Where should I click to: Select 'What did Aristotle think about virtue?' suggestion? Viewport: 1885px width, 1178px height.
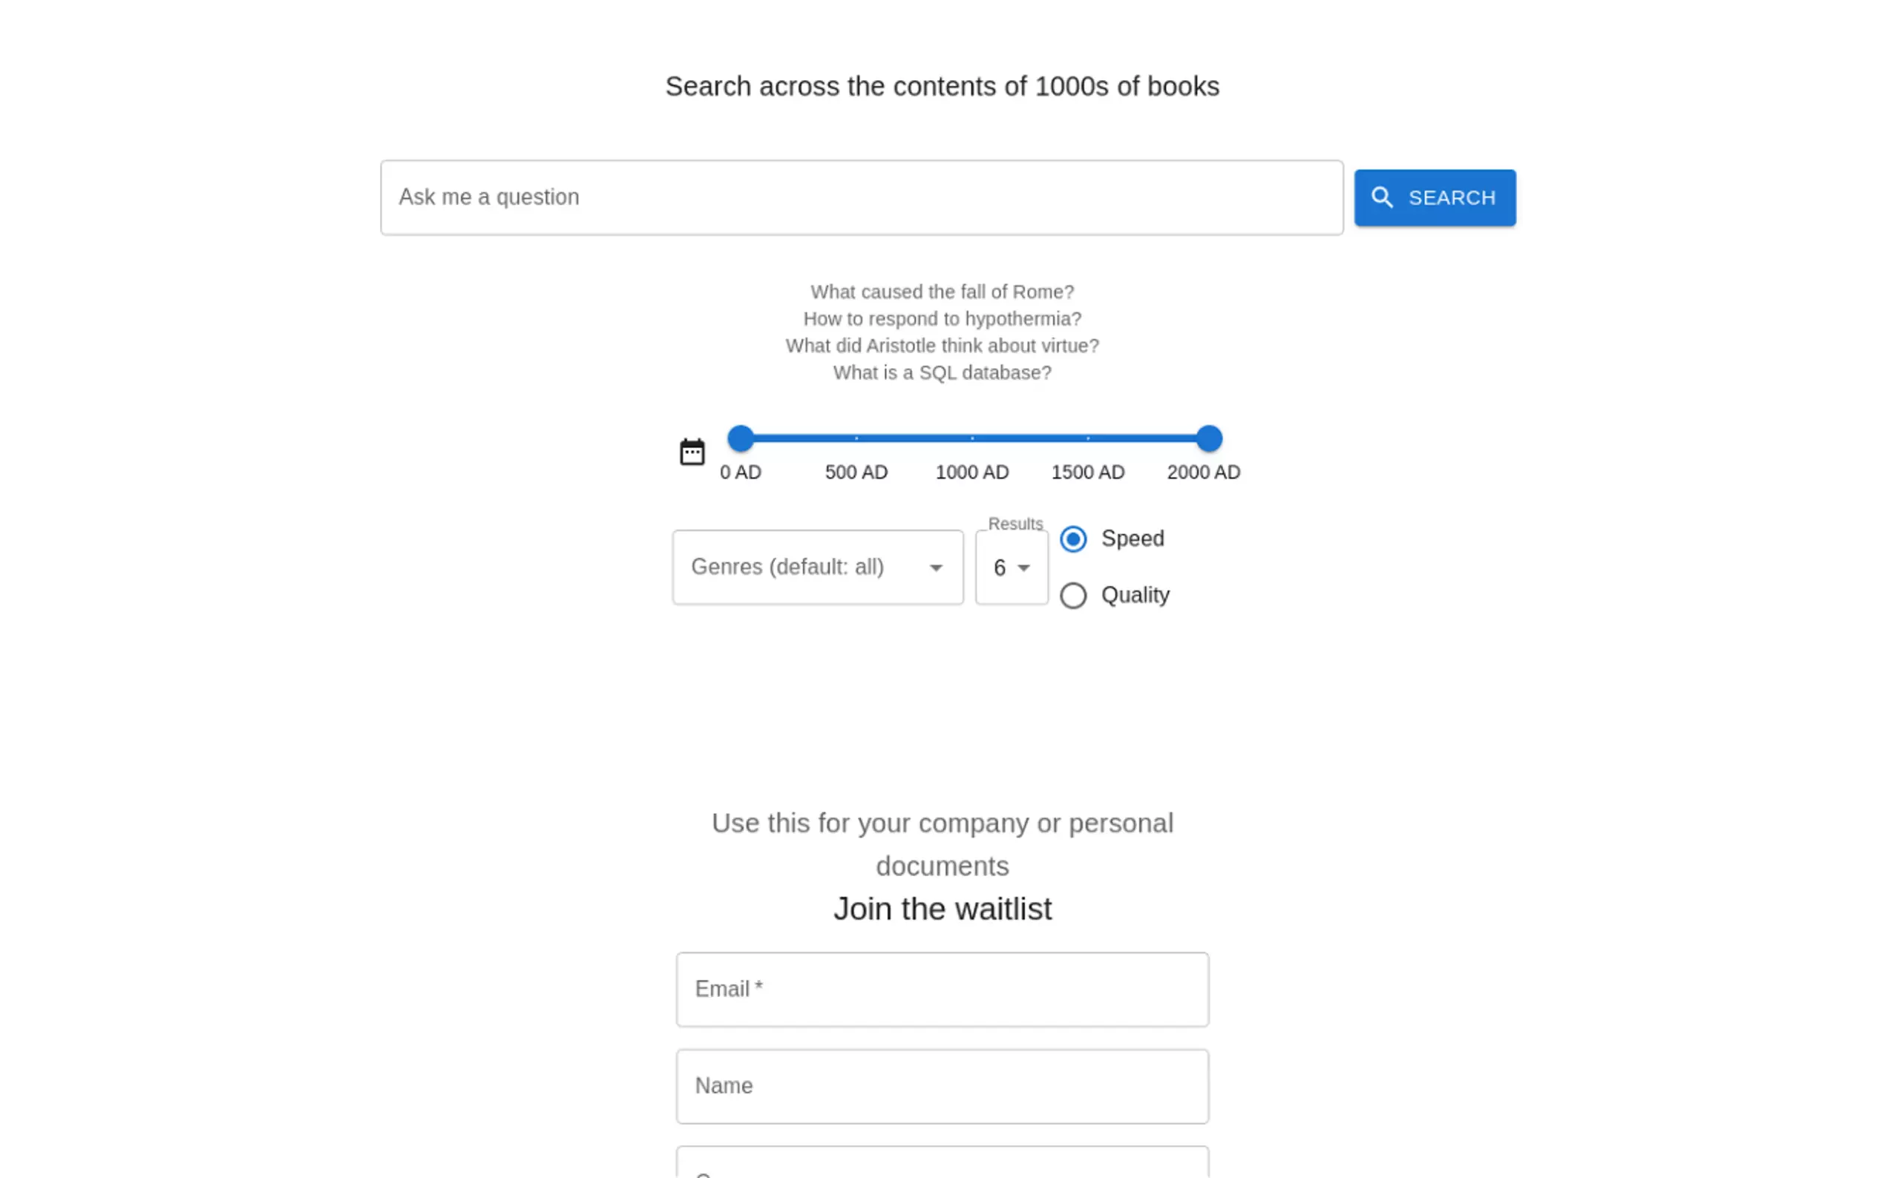pyautogui.click(x=941, y=346)
